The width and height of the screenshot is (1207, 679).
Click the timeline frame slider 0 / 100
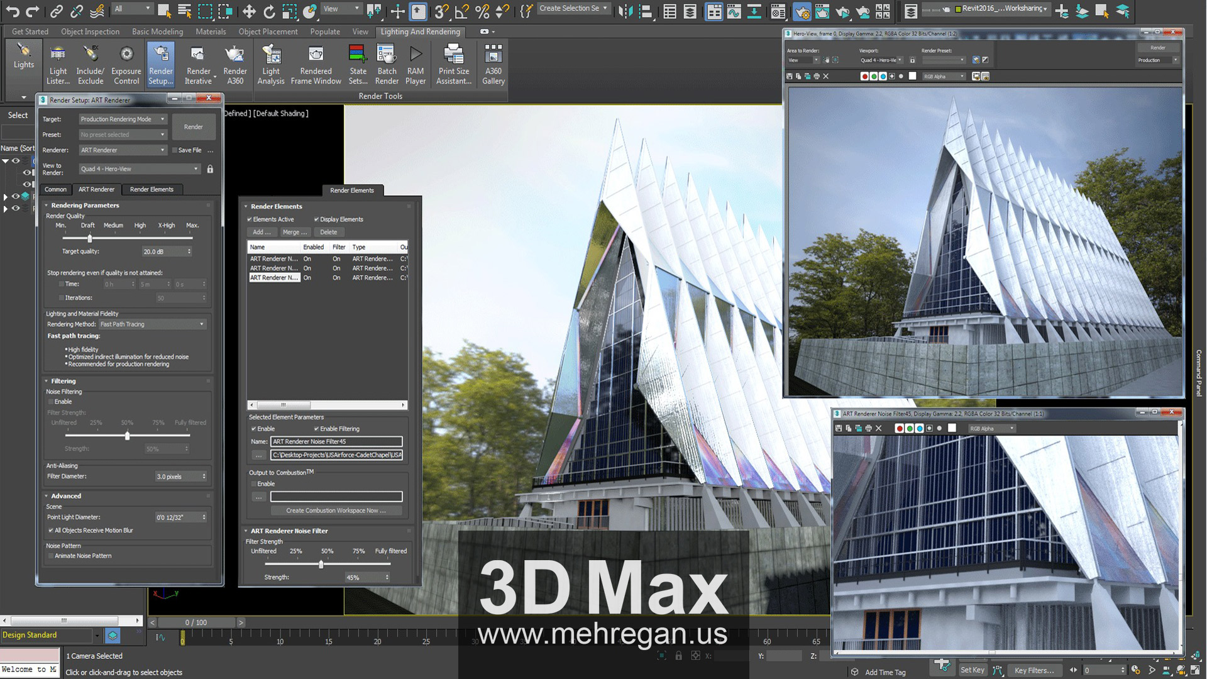(x=196, y=622)
